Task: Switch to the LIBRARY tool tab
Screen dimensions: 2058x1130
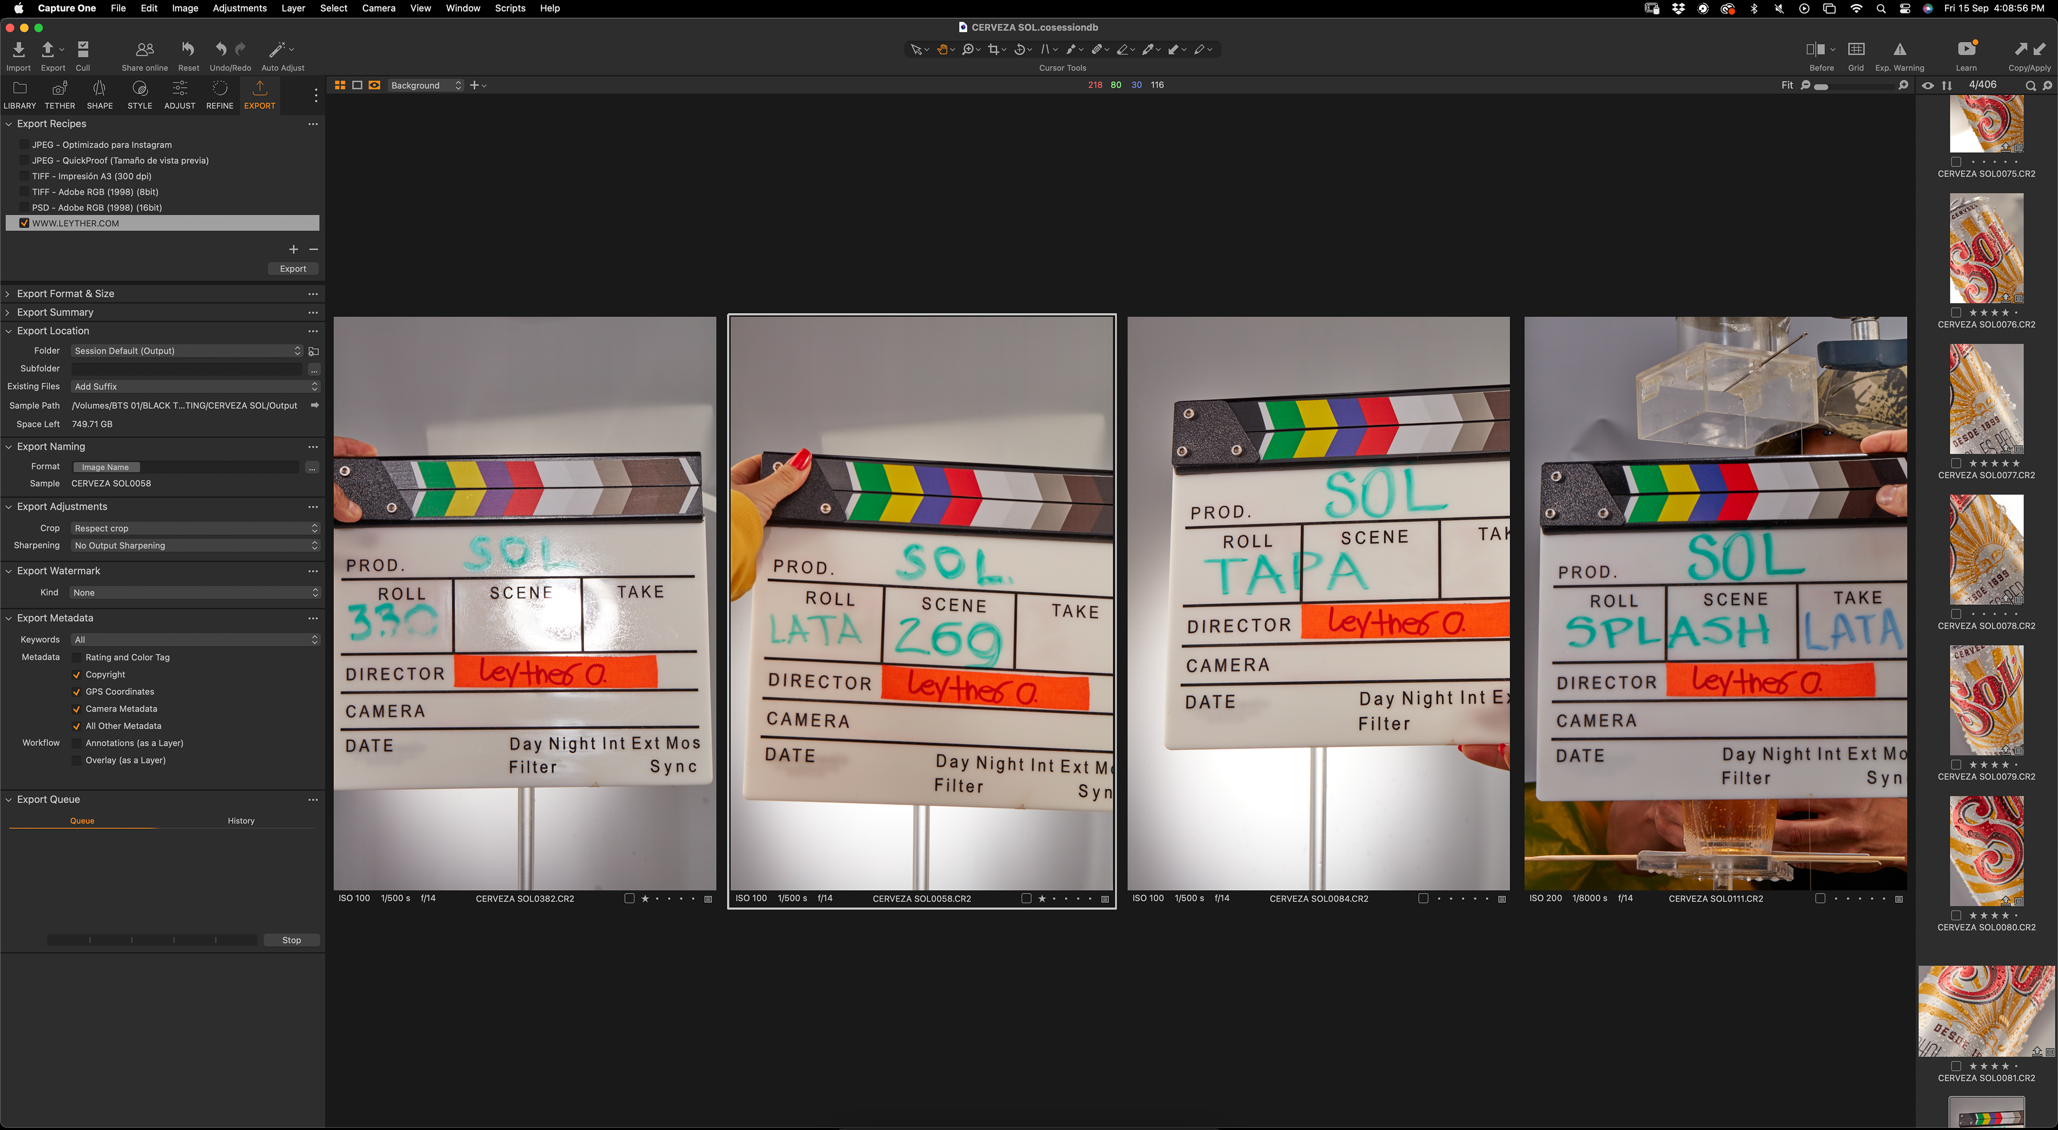Action: [19, 94]
